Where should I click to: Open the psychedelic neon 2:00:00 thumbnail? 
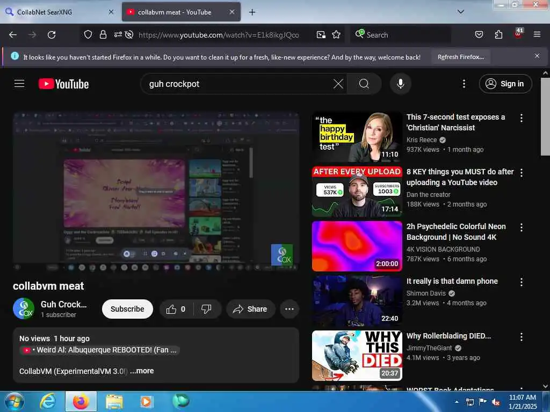click(x=357, y=246)
